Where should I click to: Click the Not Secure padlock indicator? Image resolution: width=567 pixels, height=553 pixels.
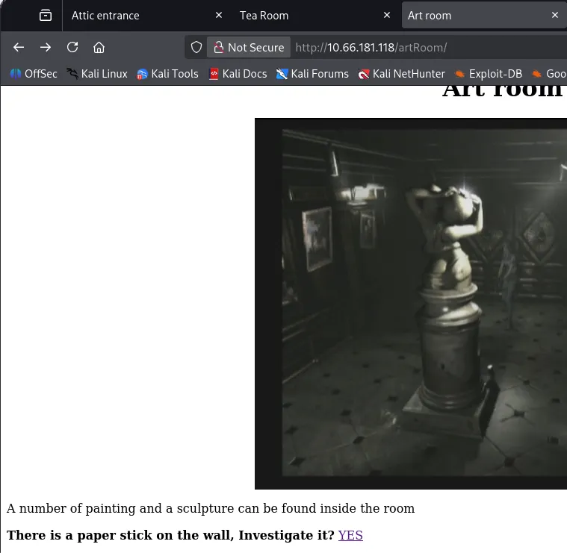[249, 47]
